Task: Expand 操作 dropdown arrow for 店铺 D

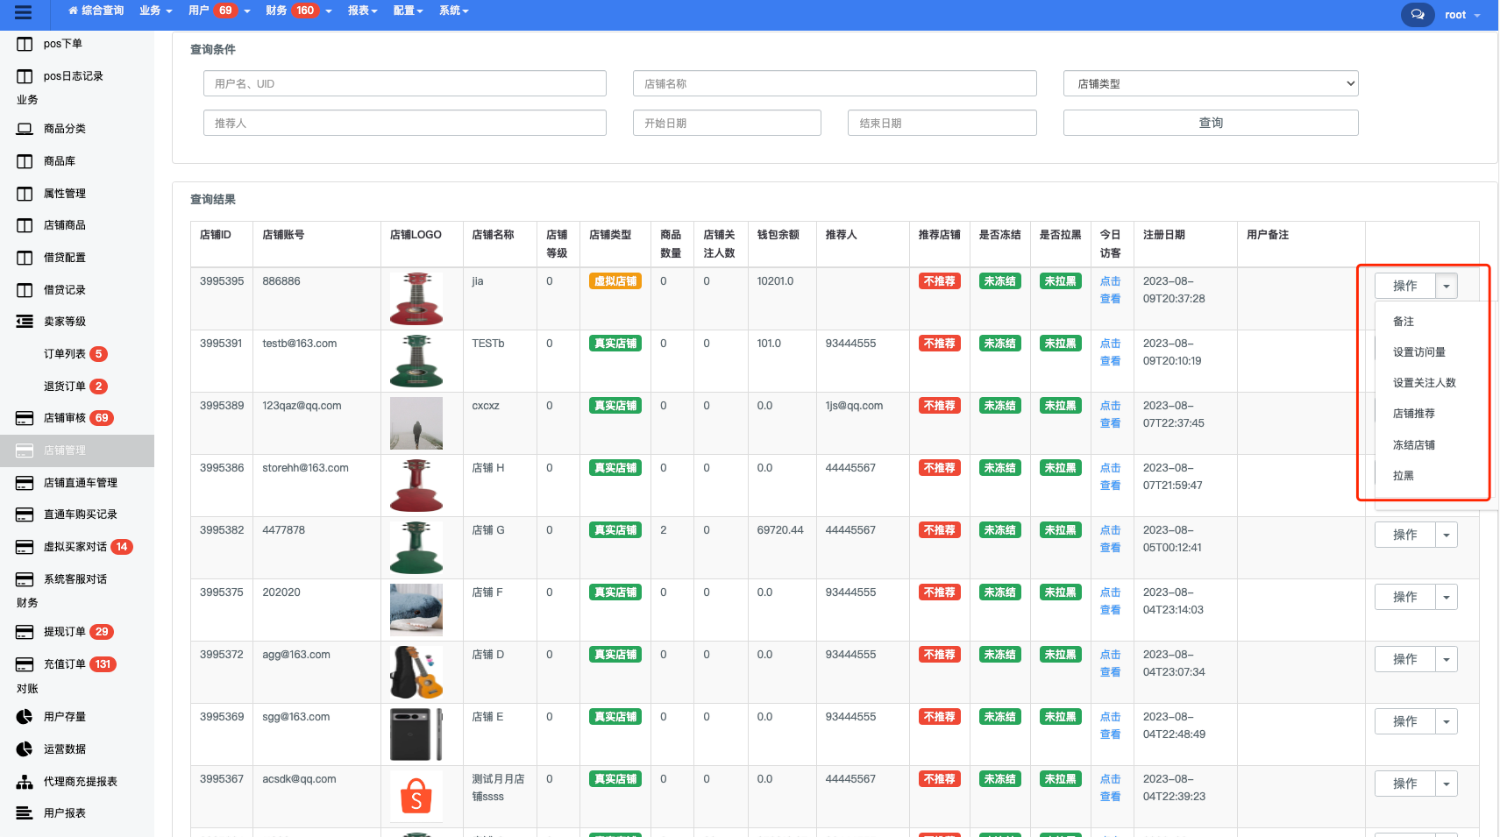Action: (1447, 659)
